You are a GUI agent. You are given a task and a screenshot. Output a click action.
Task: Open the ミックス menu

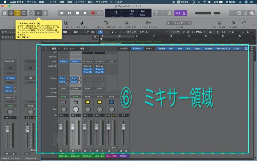(x=80, y=2)
